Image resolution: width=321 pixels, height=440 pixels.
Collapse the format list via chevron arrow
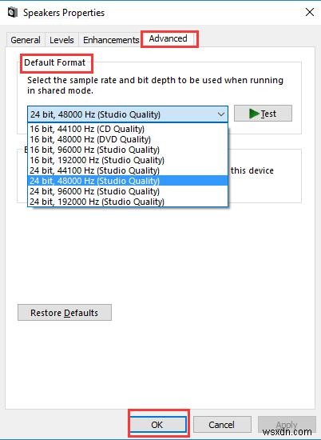pos(221,114)
